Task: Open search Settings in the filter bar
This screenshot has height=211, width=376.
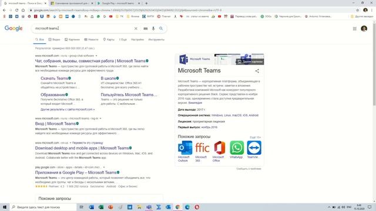Action: pyautogui.click(x=137, y=39)
